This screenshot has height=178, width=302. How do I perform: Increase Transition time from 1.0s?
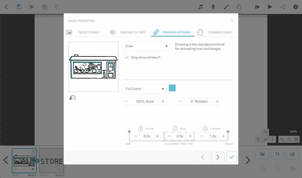pyautogui.click(x=223, y=136)
